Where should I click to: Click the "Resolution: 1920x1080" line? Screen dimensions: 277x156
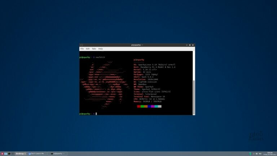[146, 79]
